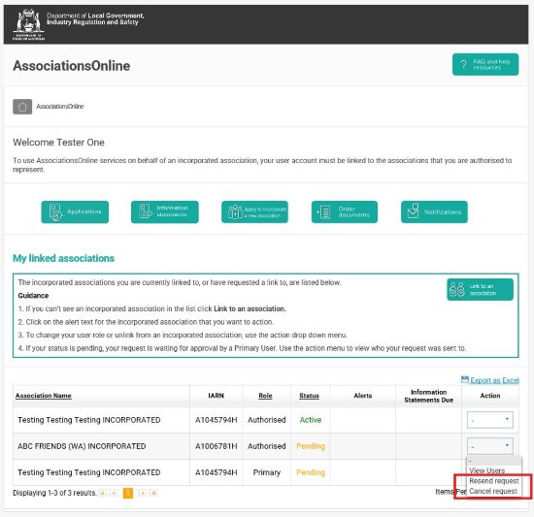Screen dimensions: 534x517
Task: Click Link to an association button
Action: click(480, 289)
